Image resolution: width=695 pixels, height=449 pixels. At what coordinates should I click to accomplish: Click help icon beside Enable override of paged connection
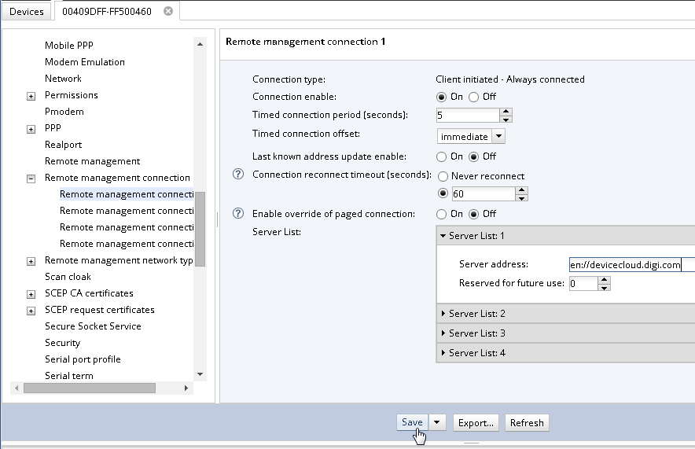click(x=239, y=214)
